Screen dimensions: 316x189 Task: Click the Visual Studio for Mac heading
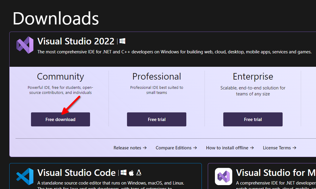pos(276,173)
